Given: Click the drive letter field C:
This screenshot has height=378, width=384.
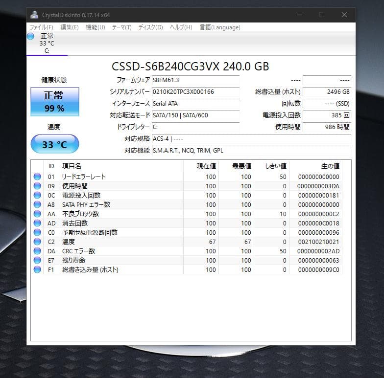Looking at the screenshot, I should click(195, 127).
